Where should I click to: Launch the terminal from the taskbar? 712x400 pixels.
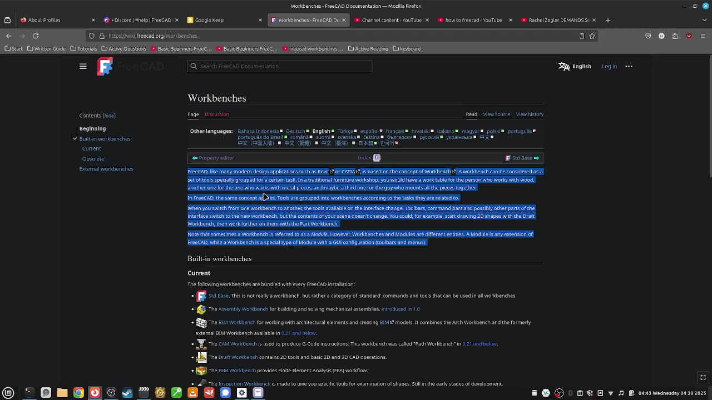29,393
